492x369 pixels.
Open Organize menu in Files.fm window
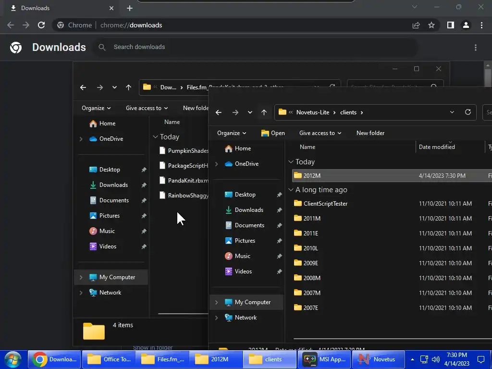[x=96, y=108]
